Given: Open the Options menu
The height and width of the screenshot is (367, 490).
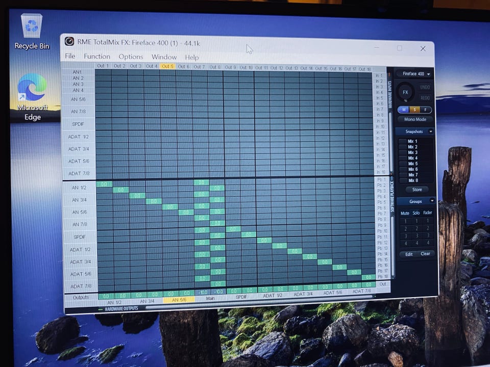Looking at the screenshot, I should point(131,57).
